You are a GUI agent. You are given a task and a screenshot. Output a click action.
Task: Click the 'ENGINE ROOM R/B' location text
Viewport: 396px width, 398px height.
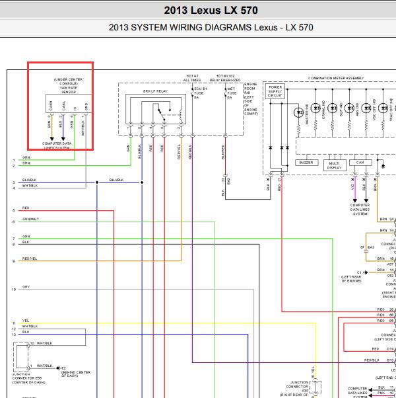tap(250, 89)
